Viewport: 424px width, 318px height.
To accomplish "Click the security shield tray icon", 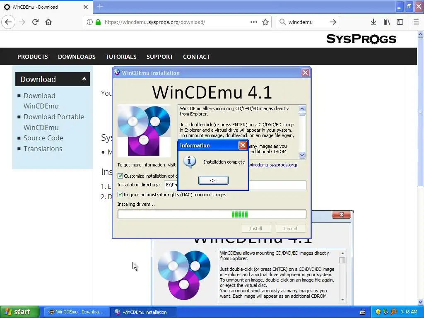I will 378,312.
